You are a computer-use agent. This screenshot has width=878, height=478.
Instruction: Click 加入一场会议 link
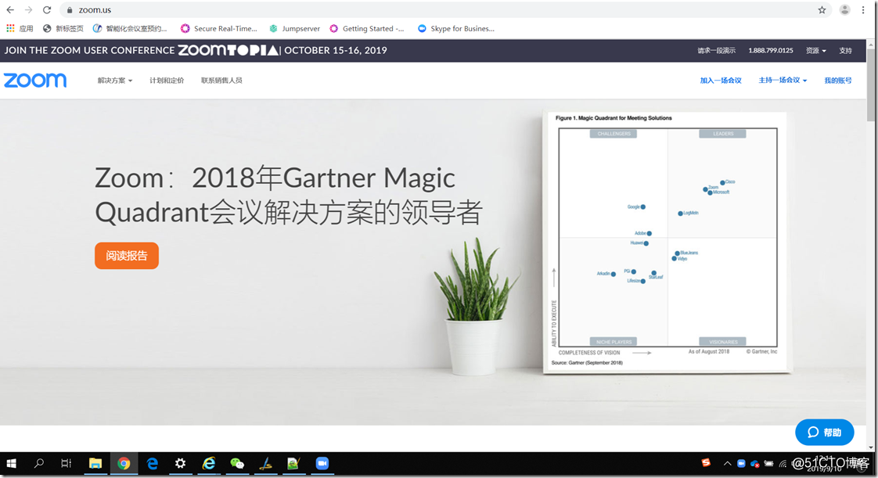[721, 81]
